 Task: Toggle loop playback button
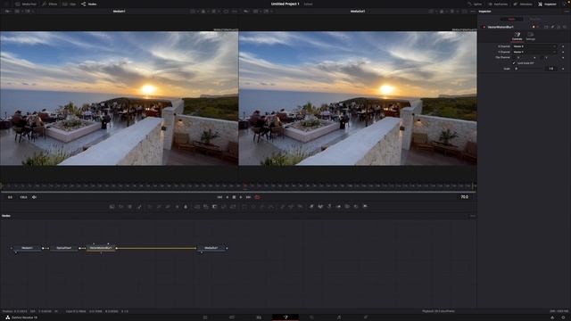257,197
